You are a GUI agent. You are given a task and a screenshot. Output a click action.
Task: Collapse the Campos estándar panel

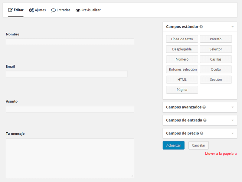click(x=232, y=27)
